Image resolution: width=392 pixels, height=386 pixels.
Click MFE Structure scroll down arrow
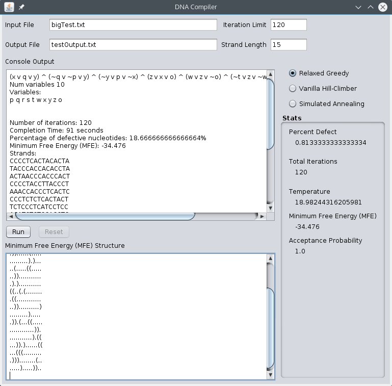(x=270, y=375)
